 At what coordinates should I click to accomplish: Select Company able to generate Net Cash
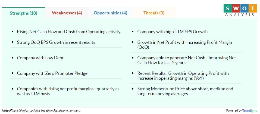click(x=187, y=60)
